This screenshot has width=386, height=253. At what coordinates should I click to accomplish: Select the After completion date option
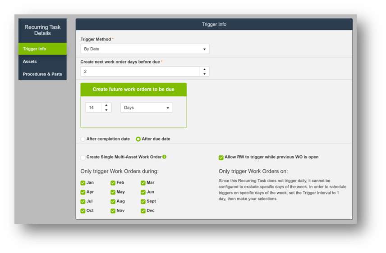[x=83, y=139]
